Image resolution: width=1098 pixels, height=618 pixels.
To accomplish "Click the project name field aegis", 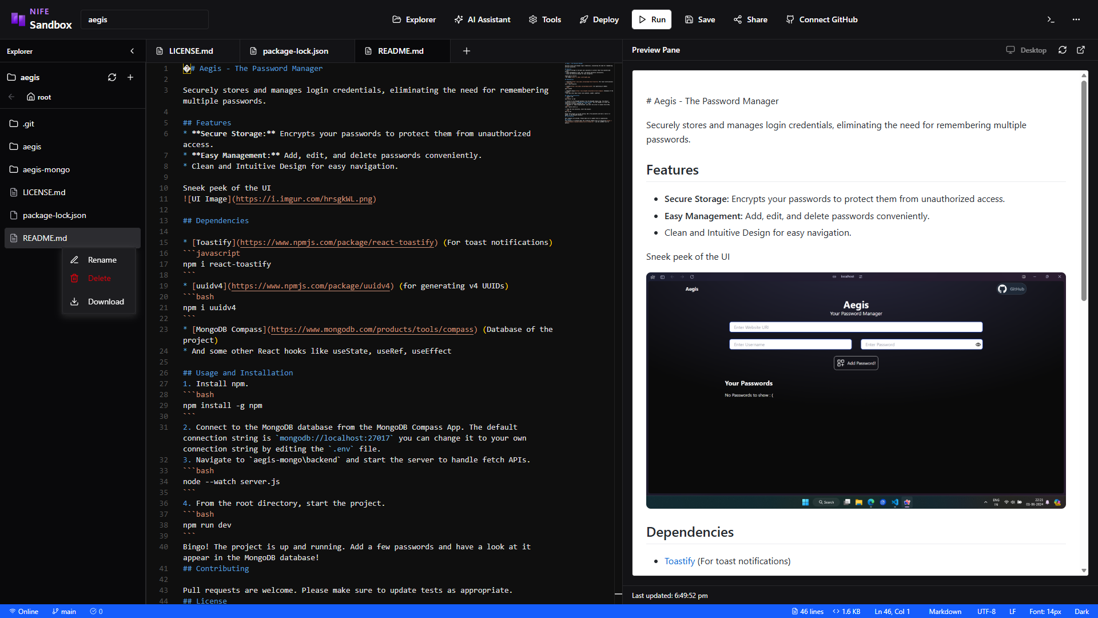I will pyautogui.click(x=145, y=19).
